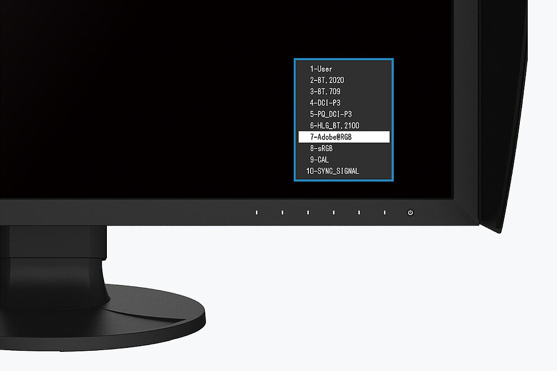Viewport: 557px width, 371px height.
Task: Choose the 10-SYNC_SIGNAL mode
Action: tap(334, 171)
